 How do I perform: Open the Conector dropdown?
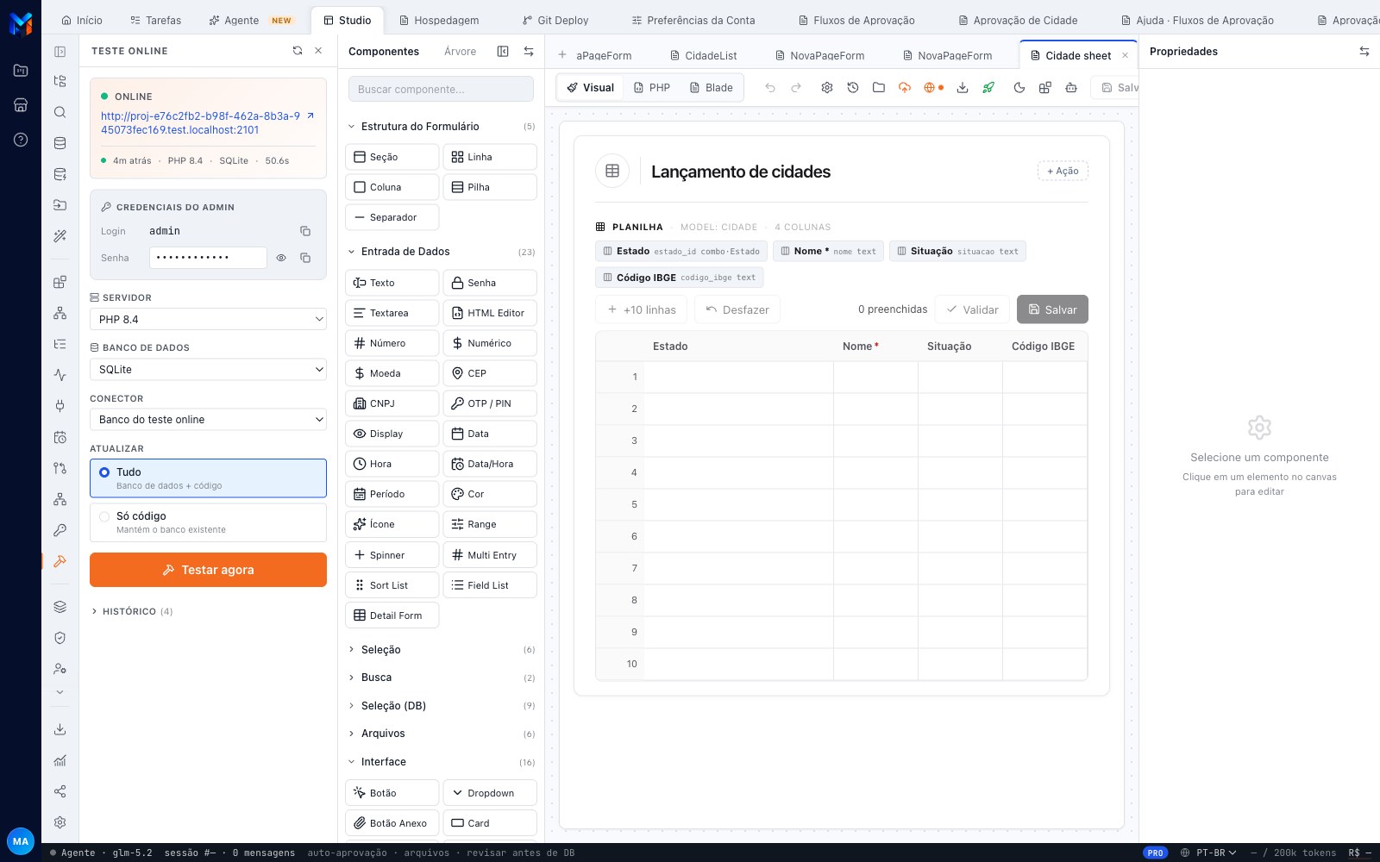[208, 419]
